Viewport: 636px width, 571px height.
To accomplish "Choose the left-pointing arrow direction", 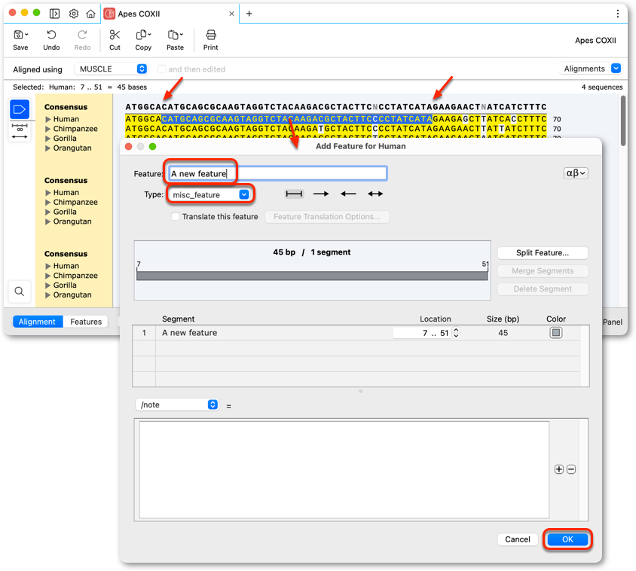I will (x=348, y=194).
